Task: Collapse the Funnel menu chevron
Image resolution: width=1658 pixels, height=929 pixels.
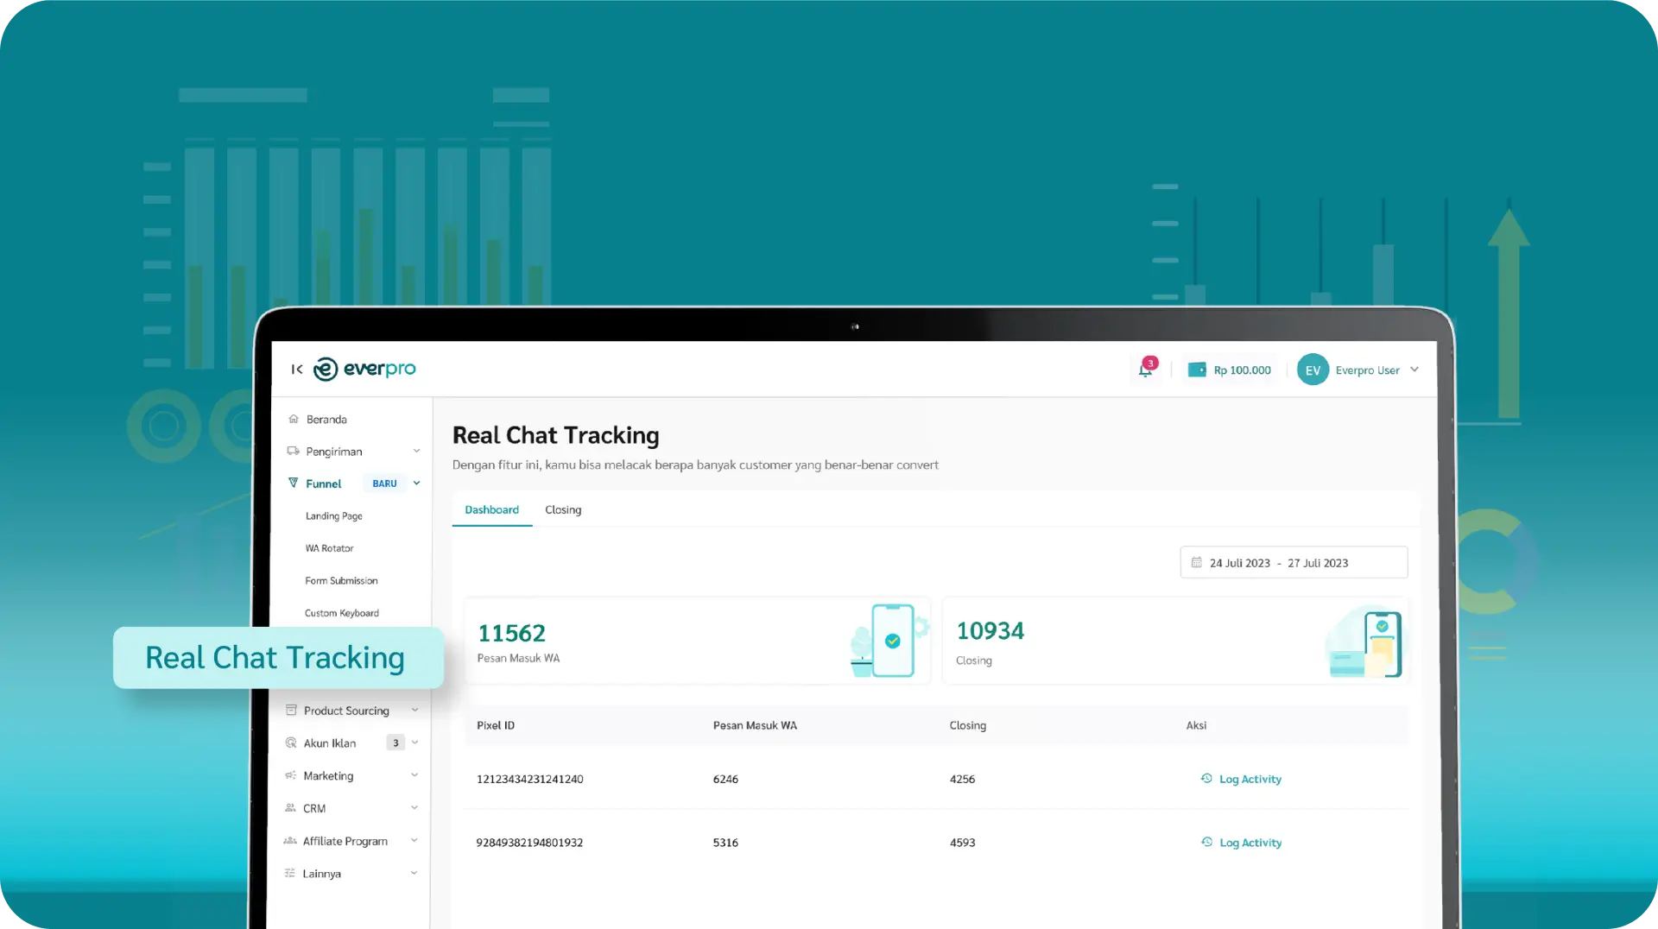Action: click(x=416, y=483)
